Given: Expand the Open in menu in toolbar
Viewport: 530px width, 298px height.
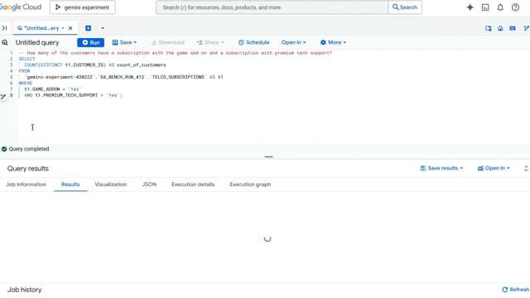Looking at the screenshot, I should pos(293,42).
